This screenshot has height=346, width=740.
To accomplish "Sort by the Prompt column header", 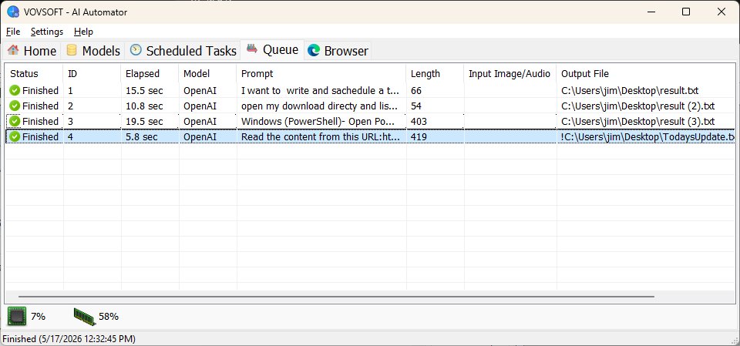I will coord(321,74).
